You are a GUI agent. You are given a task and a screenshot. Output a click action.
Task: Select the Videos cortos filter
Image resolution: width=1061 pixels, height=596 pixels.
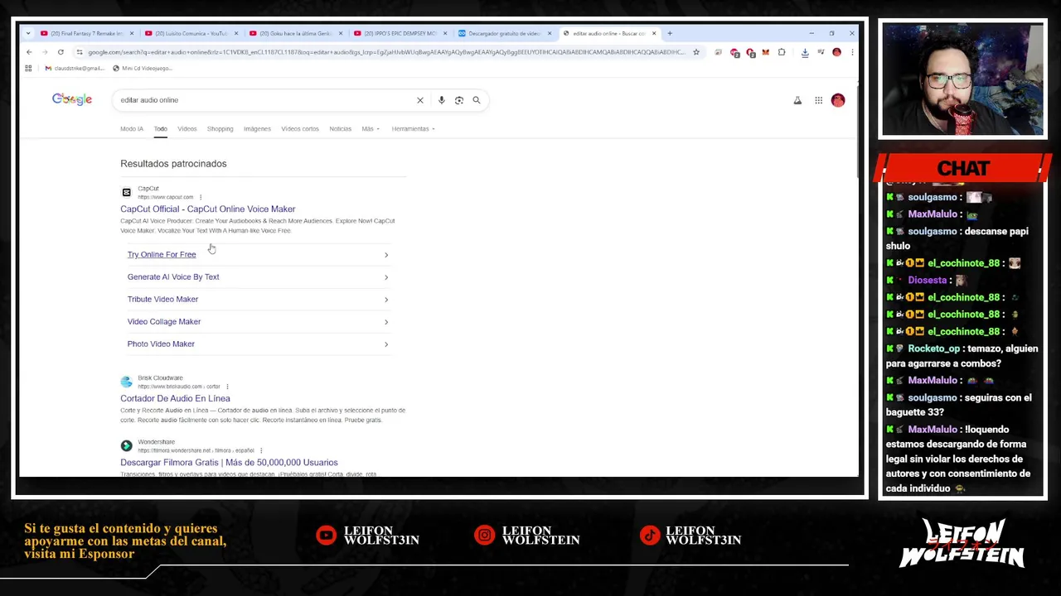pos(300,128)
